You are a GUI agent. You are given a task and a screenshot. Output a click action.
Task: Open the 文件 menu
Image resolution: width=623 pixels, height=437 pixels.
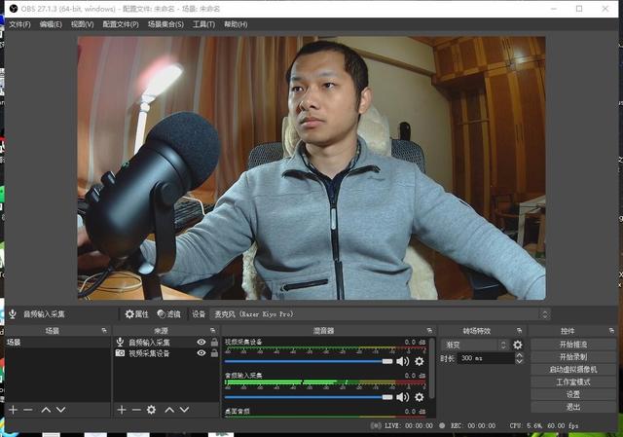pos(19,24)
